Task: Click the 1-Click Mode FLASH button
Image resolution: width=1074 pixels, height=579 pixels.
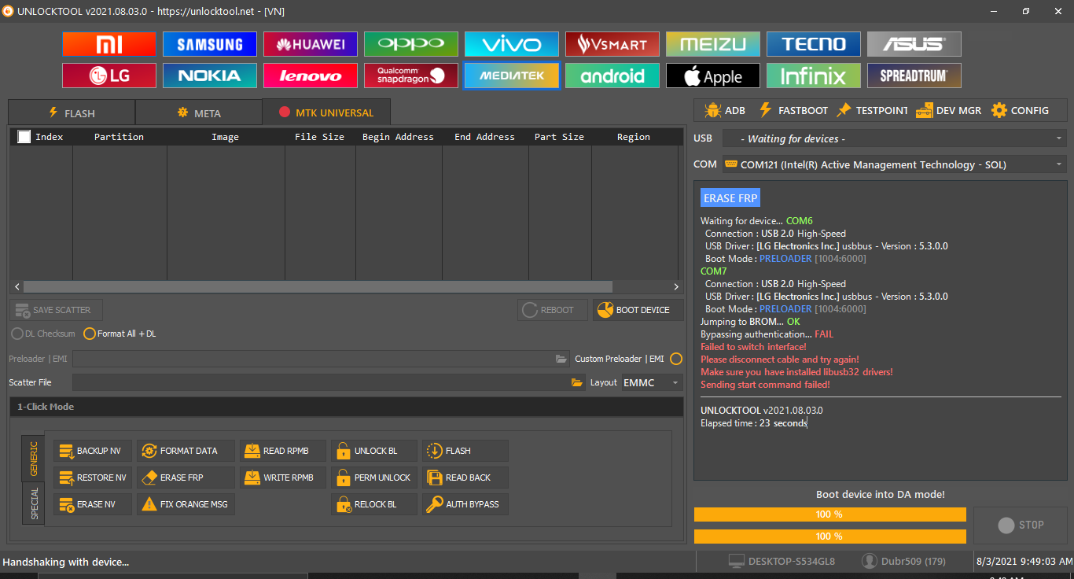Action: click(465, 451)
